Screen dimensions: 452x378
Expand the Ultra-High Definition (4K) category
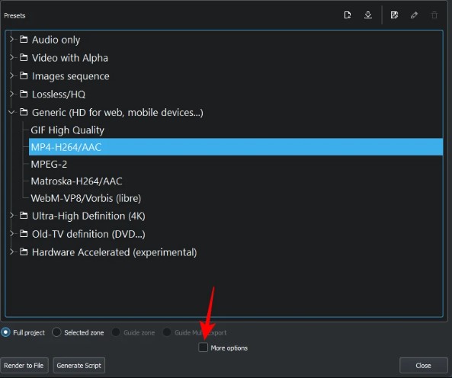[11, 215]
